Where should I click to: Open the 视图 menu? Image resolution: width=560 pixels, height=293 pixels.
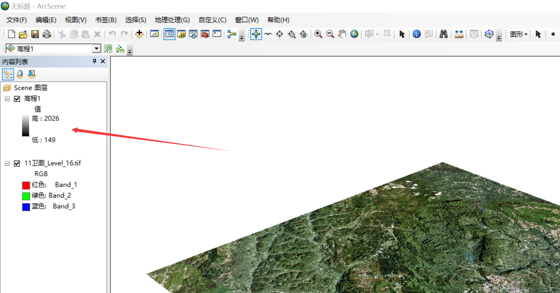(x=75, y=20)
